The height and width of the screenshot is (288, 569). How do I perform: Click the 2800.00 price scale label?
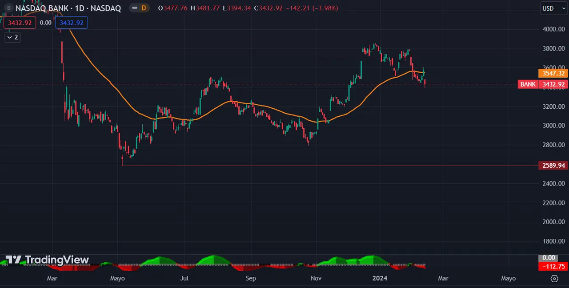click(553, 145)
